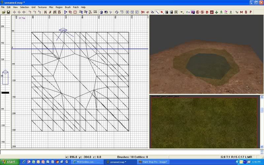The width and height of the screenshot is (264, 165).
Task: Open the Selection menu
Action: (x=24, y=7)
